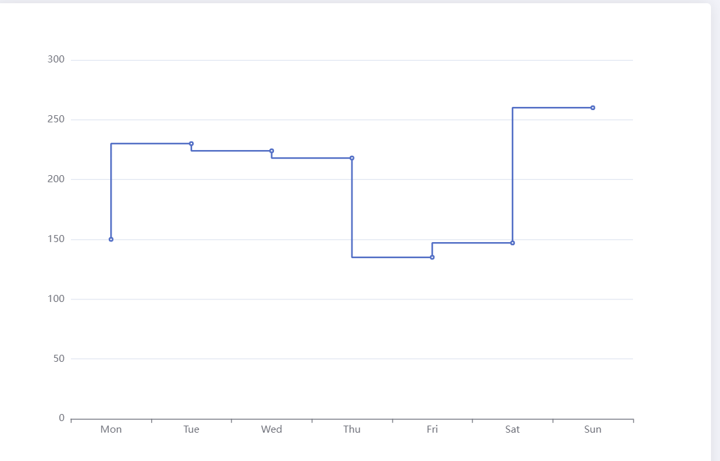
Task: Select the 200 y-axis label
Action: click(x=56, y=179)
